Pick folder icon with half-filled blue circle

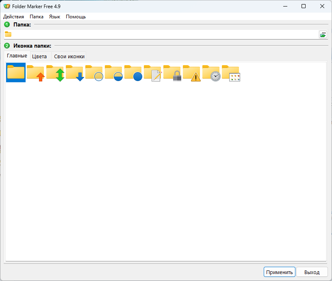click(x=114, y=72)
